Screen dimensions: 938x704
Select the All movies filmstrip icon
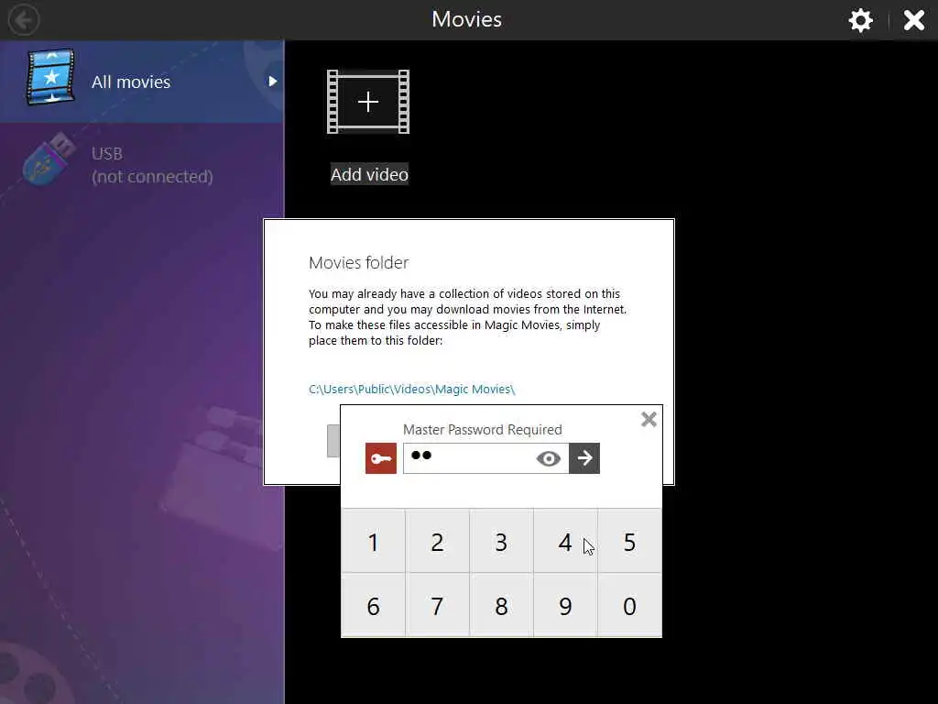click(50, 77)
